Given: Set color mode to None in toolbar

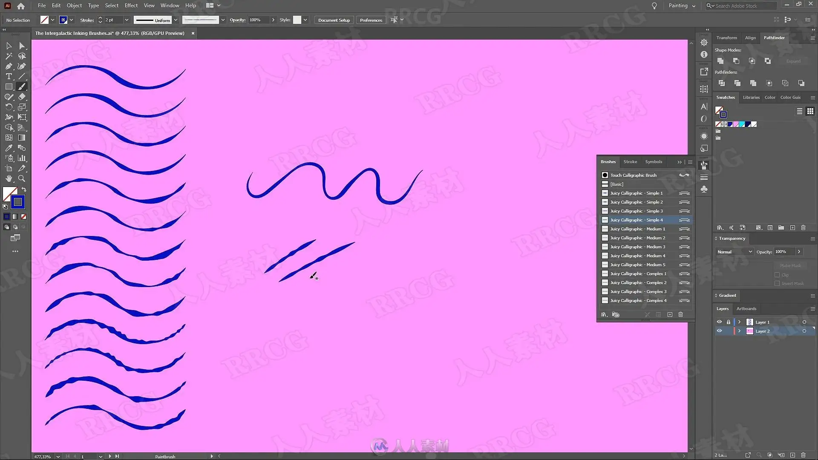Looking at the screenshot, I should click(x=24, y=217).
